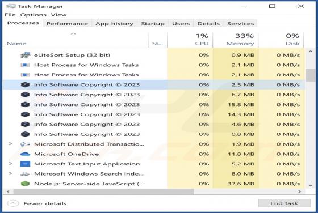Click the eLiteSort Setup process icon
Screen dimensions: 318x213
pos(26,55)
